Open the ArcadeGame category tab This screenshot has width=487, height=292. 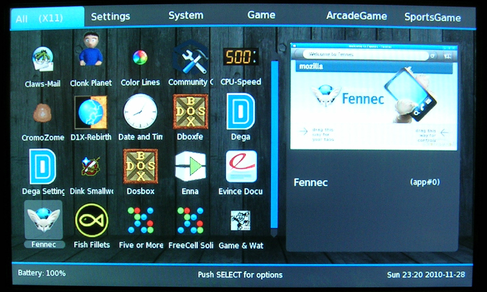pos(356,16)
